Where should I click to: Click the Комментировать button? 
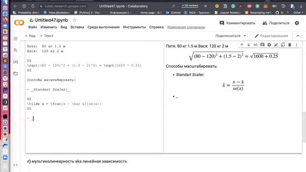[237, 23]
